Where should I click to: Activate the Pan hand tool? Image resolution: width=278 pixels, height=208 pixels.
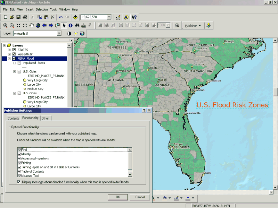(x=31, y=25)
